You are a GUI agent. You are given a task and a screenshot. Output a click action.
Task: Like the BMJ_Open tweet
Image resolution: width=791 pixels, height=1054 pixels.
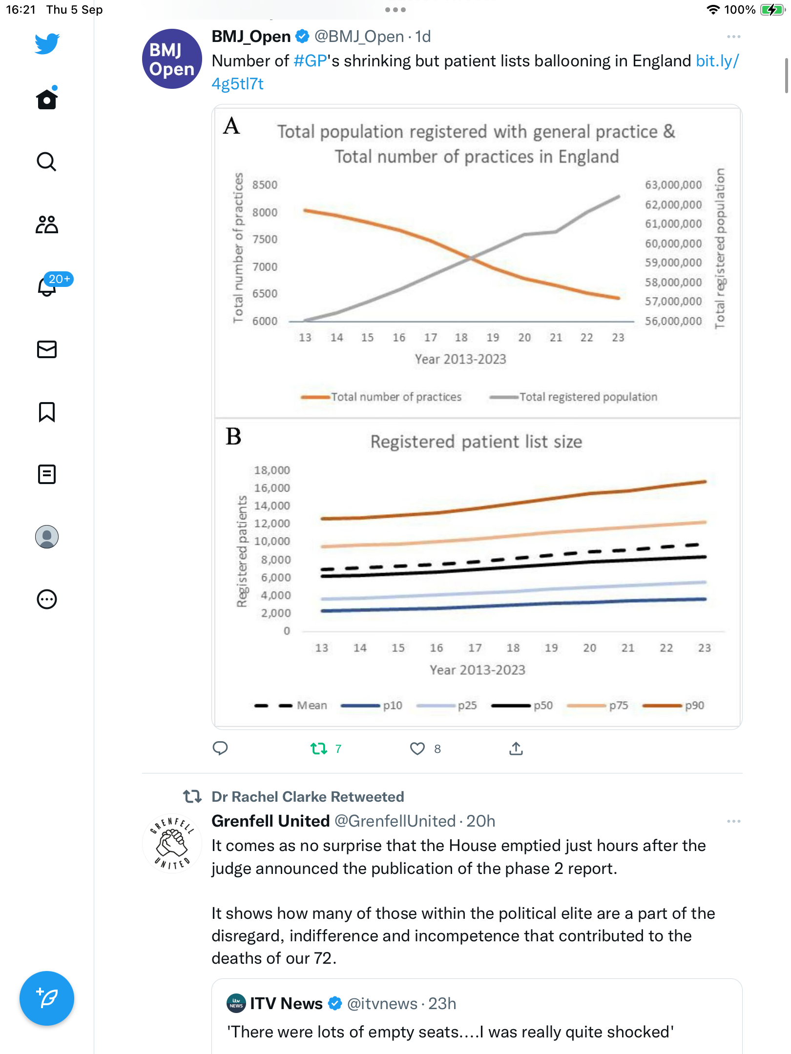(425, 749)
